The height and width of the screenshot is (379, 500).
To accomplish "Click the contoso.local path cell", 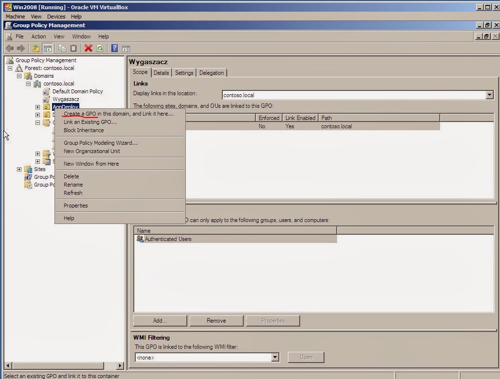I will [x=337, y=126].
